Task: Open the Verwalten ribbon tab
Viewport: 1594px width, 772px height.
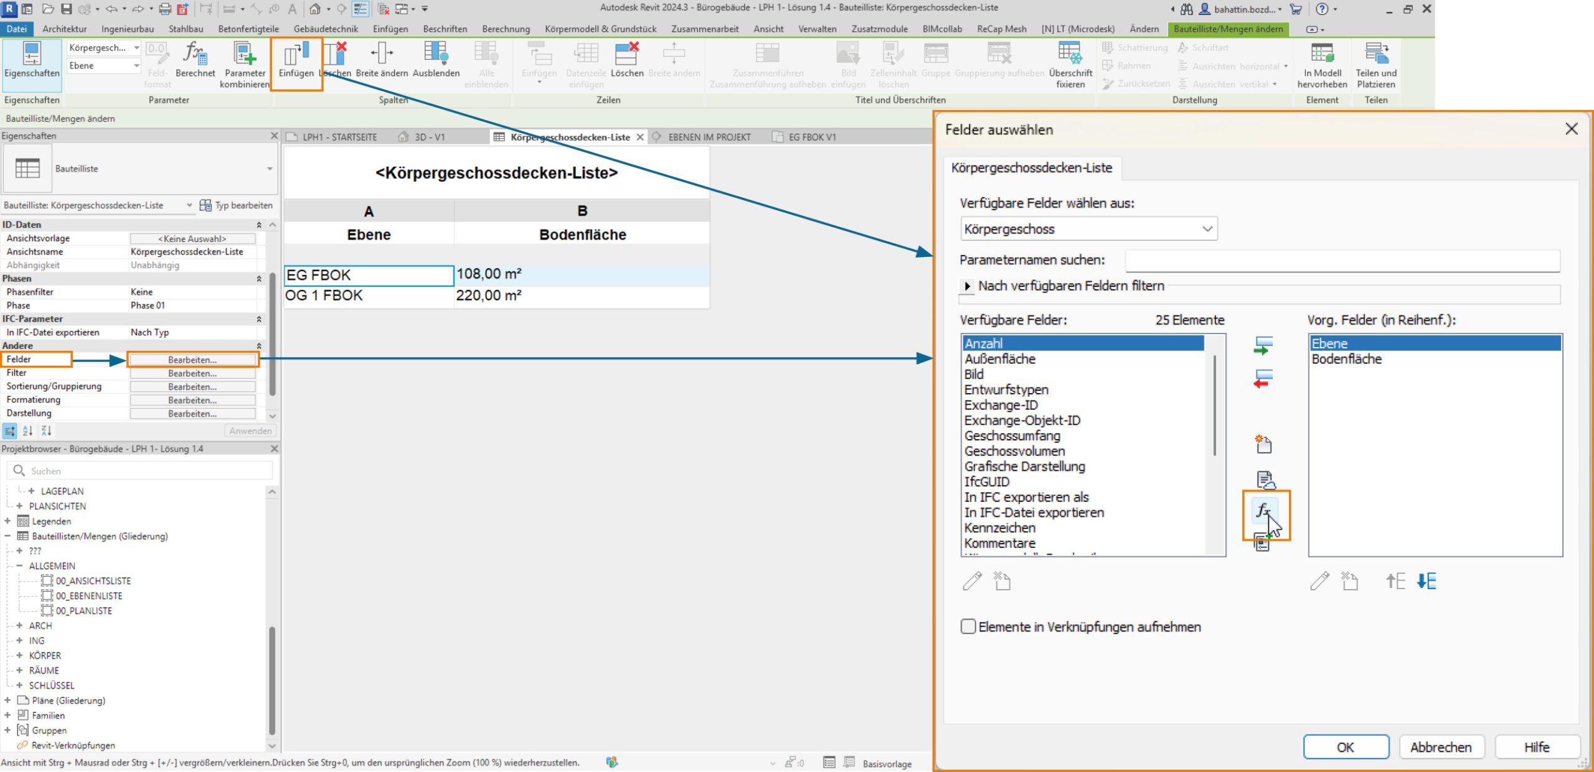Action: 817,29
